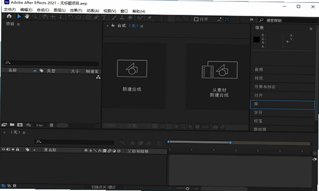Toggle the audio speaker column header in timeline
319x191 pixels.
point(8,149)
